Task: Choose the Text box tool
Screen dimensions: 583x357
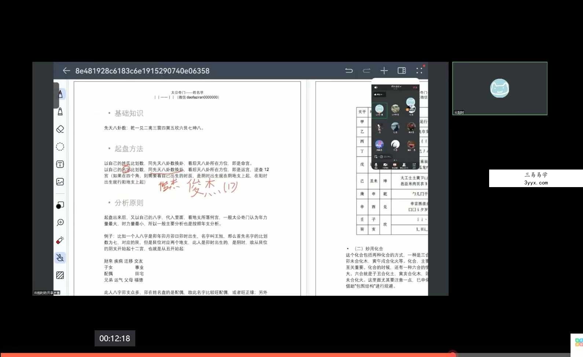Action: pos(60,164)
